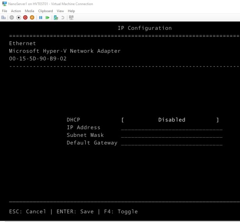The width and height of the screenshot is (240, 222).
Task: Click the Revert undo-arrow icon
Action: point(62,18)
